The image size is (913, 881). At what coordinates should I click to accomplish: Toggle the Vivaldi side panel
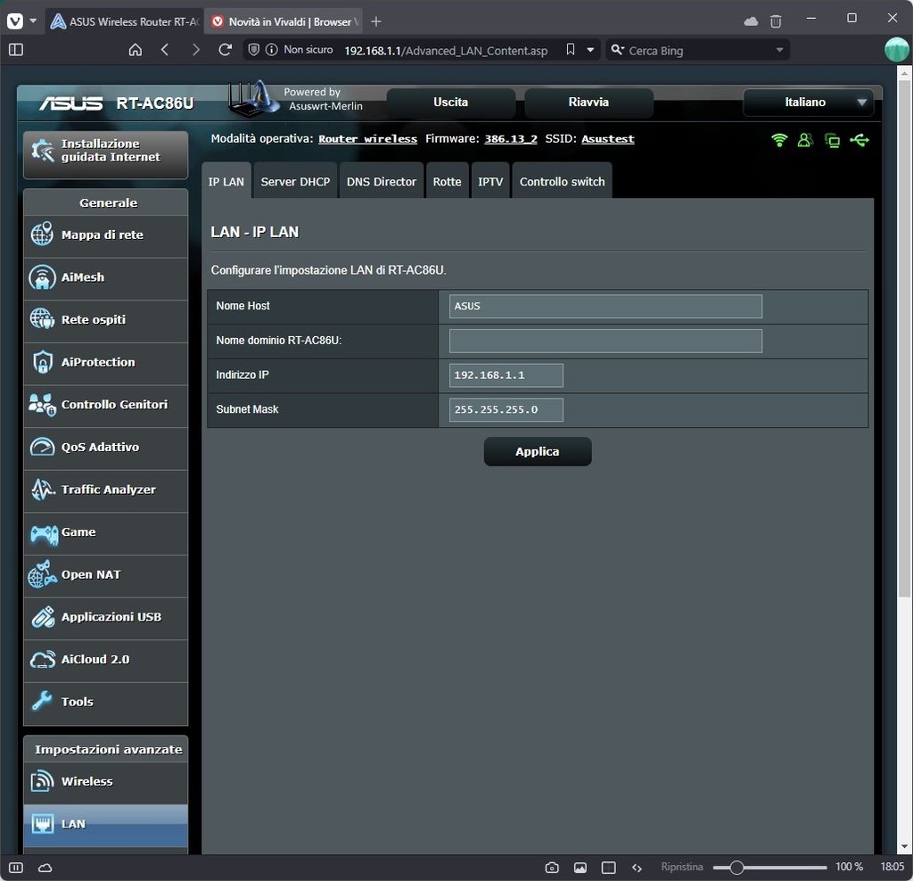pos(15,50)
